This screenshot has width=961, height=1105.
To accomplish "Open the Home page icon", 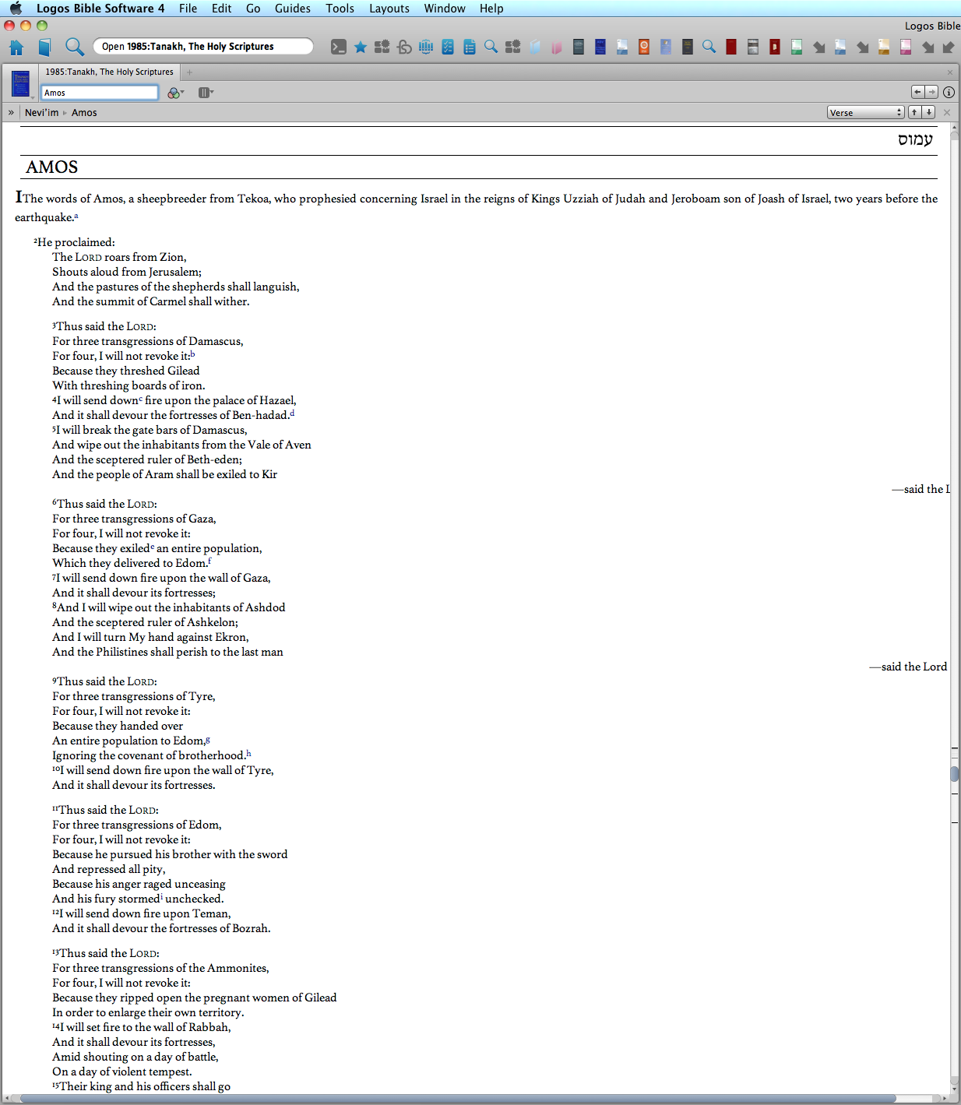I will coord(16,46).
